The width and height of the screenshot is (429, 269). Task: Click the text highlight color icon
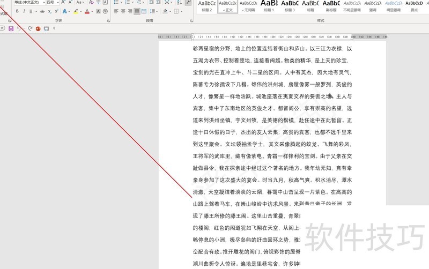pos(76,11)
